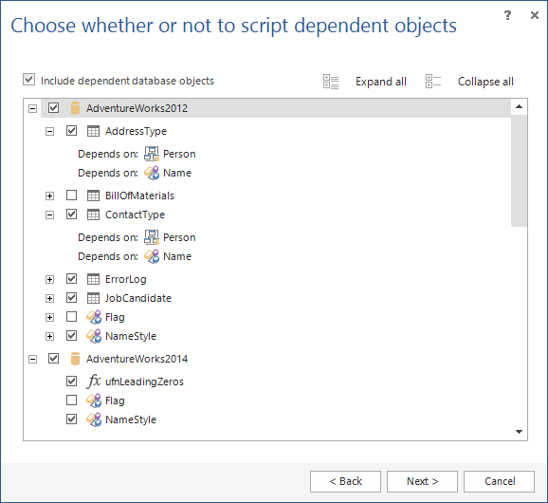Collapse the AdventureWorks2014 database node

[x=32, y=360]
